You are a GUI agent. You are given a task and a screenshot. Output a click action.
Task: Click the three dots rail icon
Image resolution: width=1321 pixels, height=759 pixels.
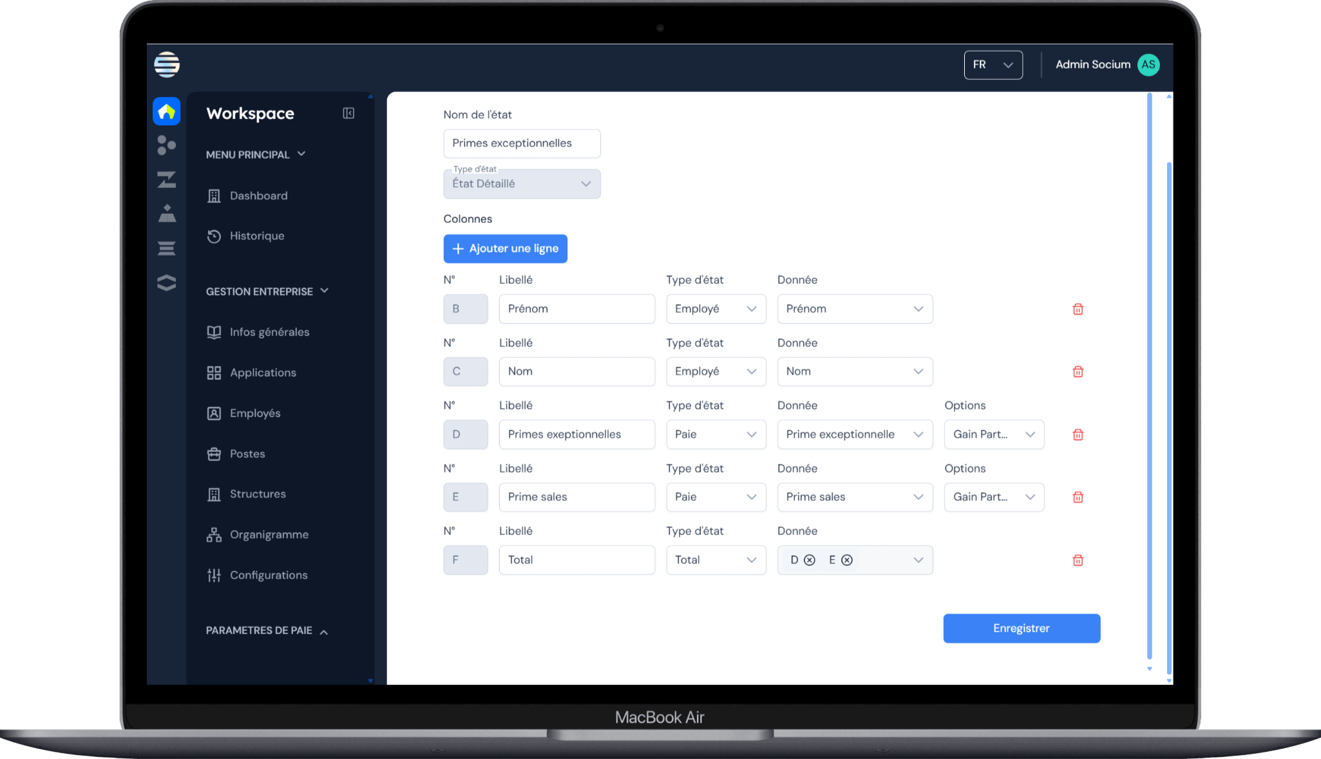[x=166, y=145]
